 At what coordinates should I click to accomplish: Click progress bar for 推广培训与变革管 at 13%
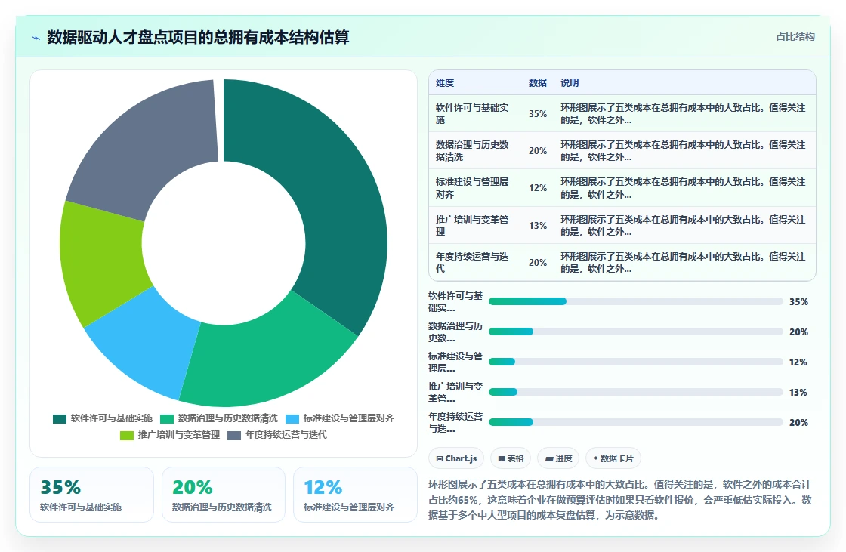pyautogui.click(x=635, y=392)
